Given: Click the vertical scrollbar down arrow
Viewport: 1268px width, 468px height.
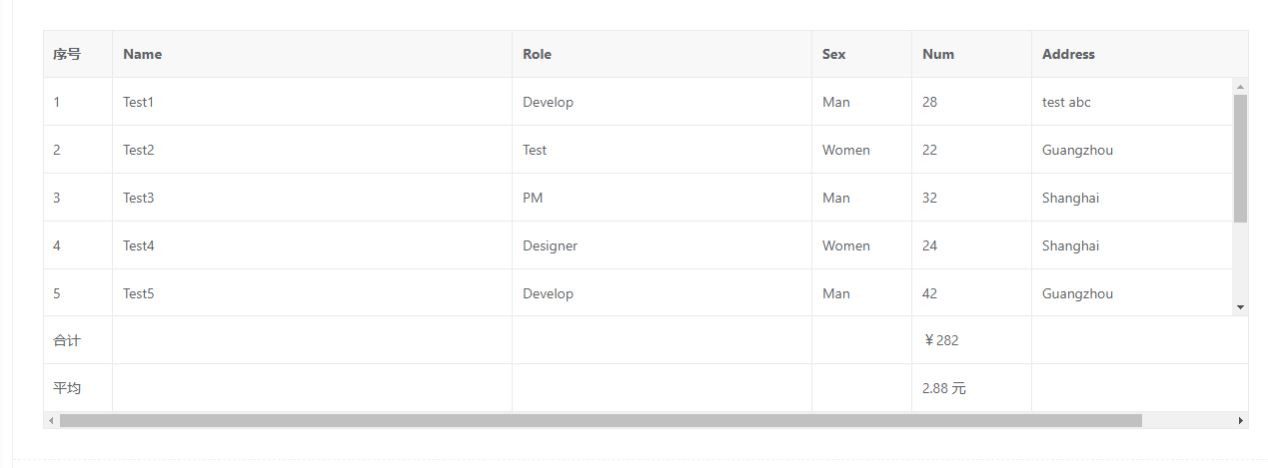Looking at the screenshot, I should [1240, 307].
